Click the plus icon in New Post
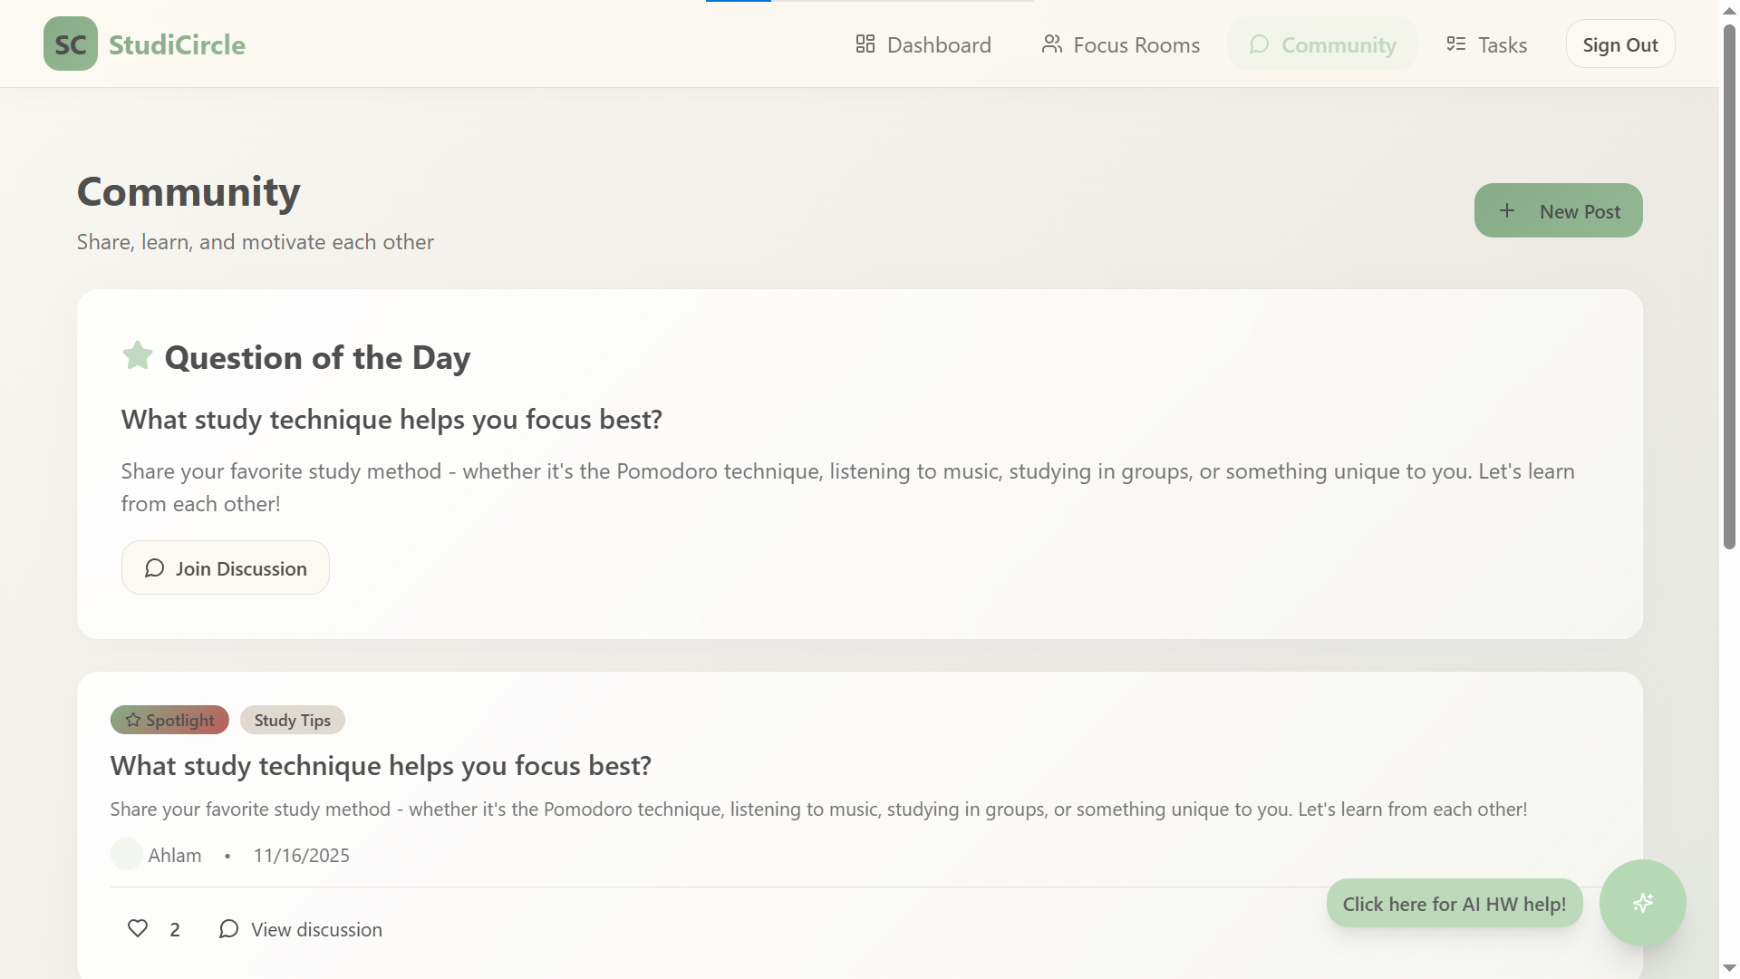Screen dimensions: 1740x979 (1507, 211)
